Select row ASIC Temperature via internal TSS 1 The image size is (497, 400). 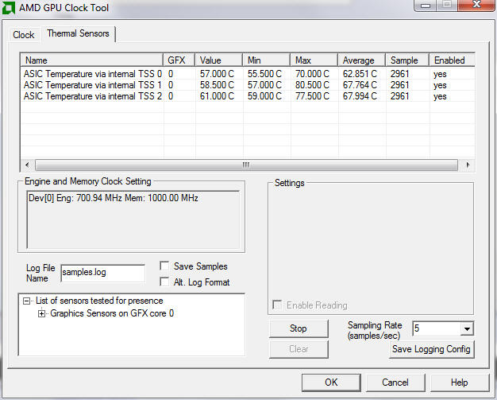247,85
